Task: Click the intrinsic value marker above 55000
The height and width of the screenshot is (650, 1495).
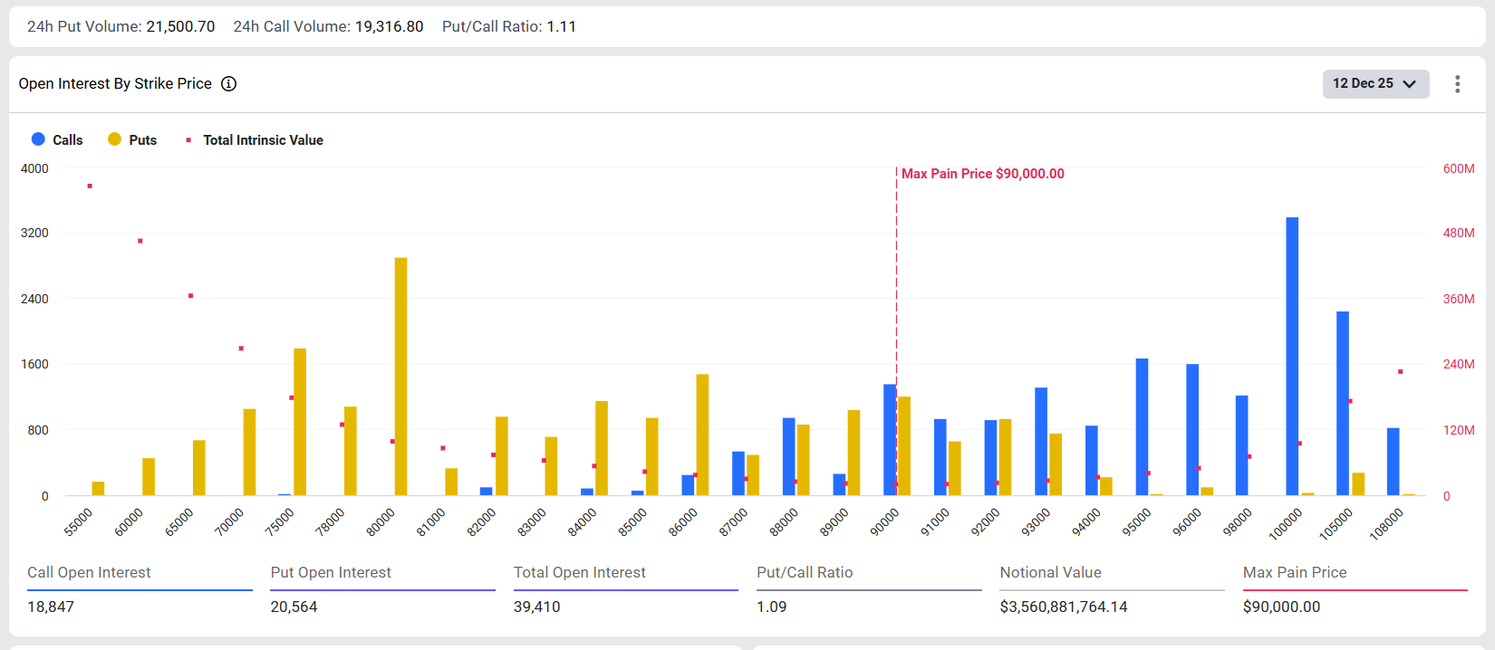Action: click(90, 186)
